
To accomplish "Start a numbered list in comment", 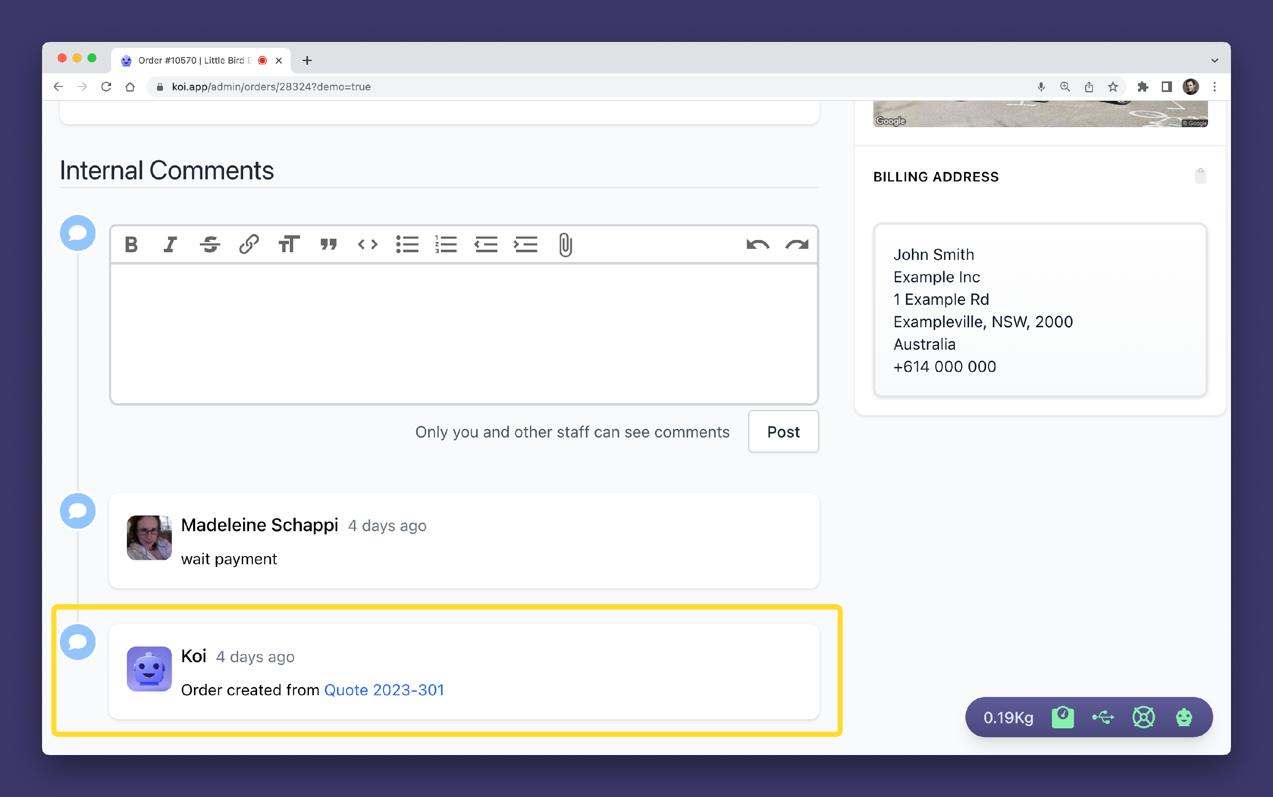I will [x=446, y=245].
